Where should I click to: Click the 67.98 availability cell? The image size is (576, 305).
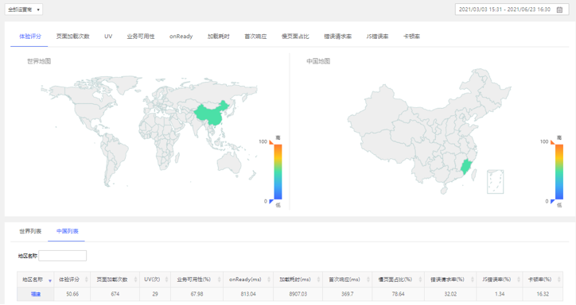tap(197, 294)
